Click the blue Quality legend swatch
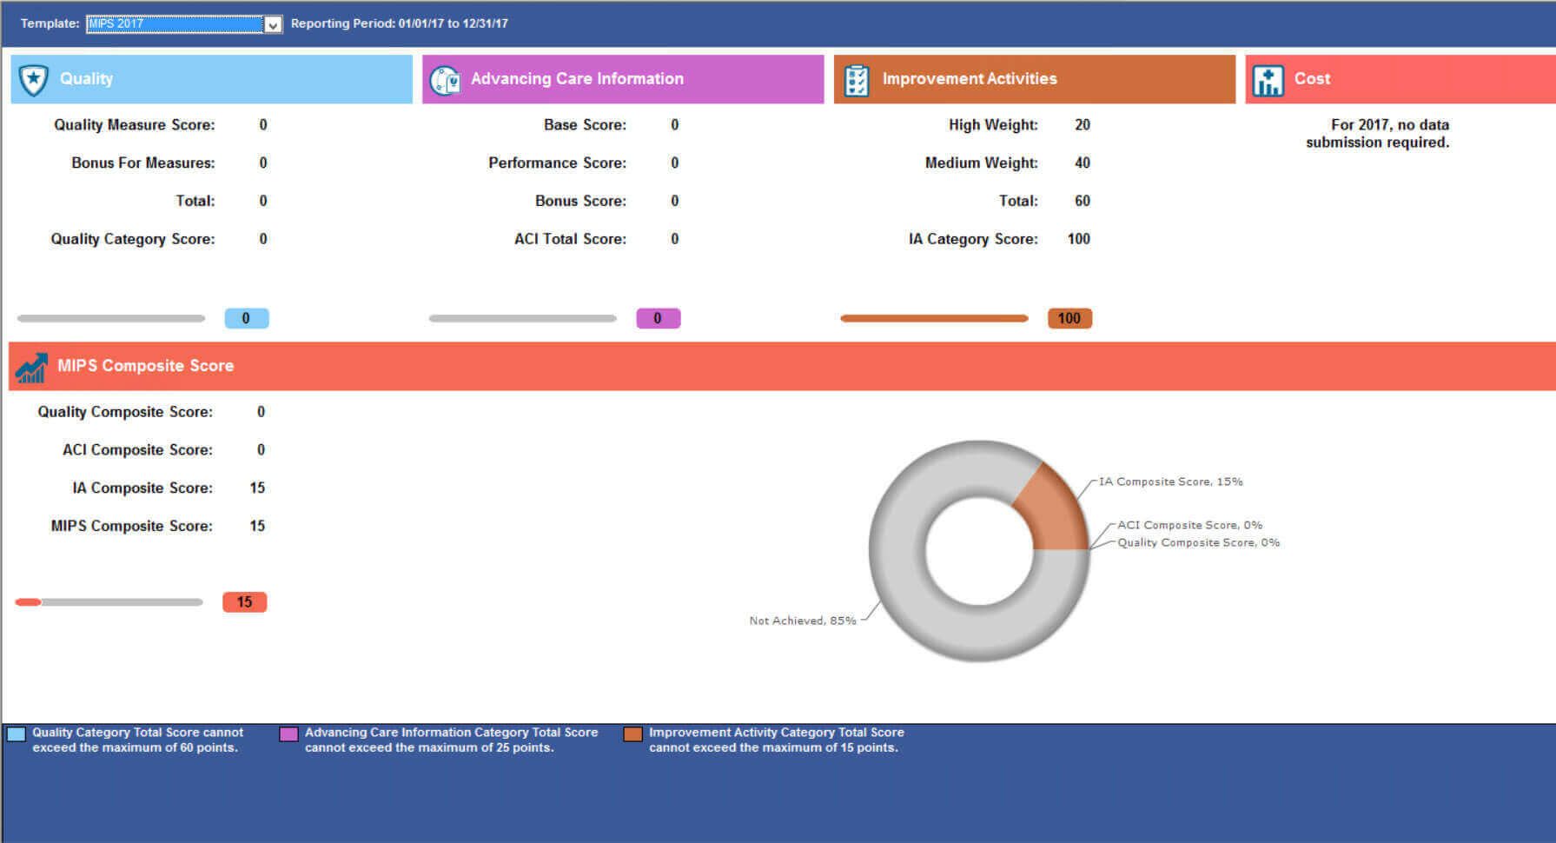This screenshot has height=843, width=1556. 17,734
